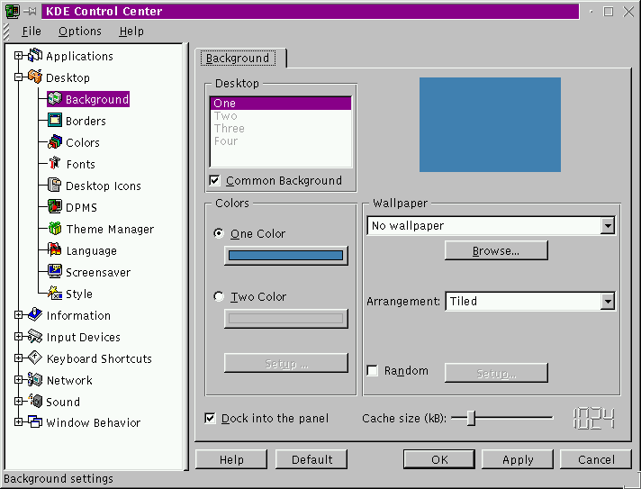This screenshot has width=641, height=489.
Task: Click the Cache size slider handle
Action: click(x=470, y=418)
